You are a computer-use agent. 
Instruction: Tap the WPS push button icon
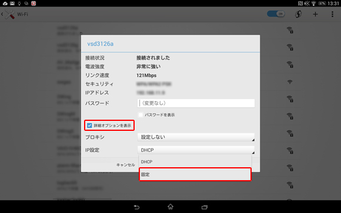pyautogui.click(x=298, y=14)
